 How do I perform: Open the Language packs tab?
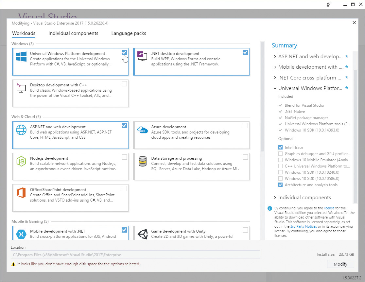(x=129, y=33)
